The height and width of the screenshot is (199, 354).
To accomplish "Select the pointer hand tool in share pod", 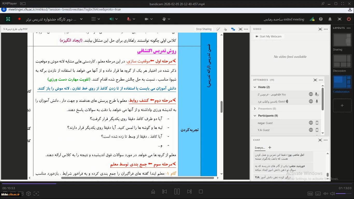I will [225, 29].
